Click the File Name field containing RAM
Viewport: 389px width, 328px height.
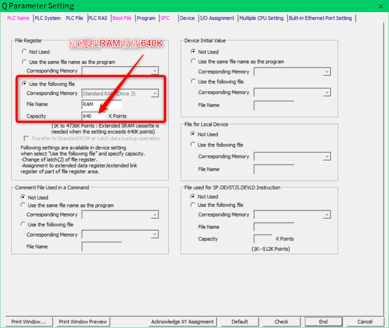[101, 104]
